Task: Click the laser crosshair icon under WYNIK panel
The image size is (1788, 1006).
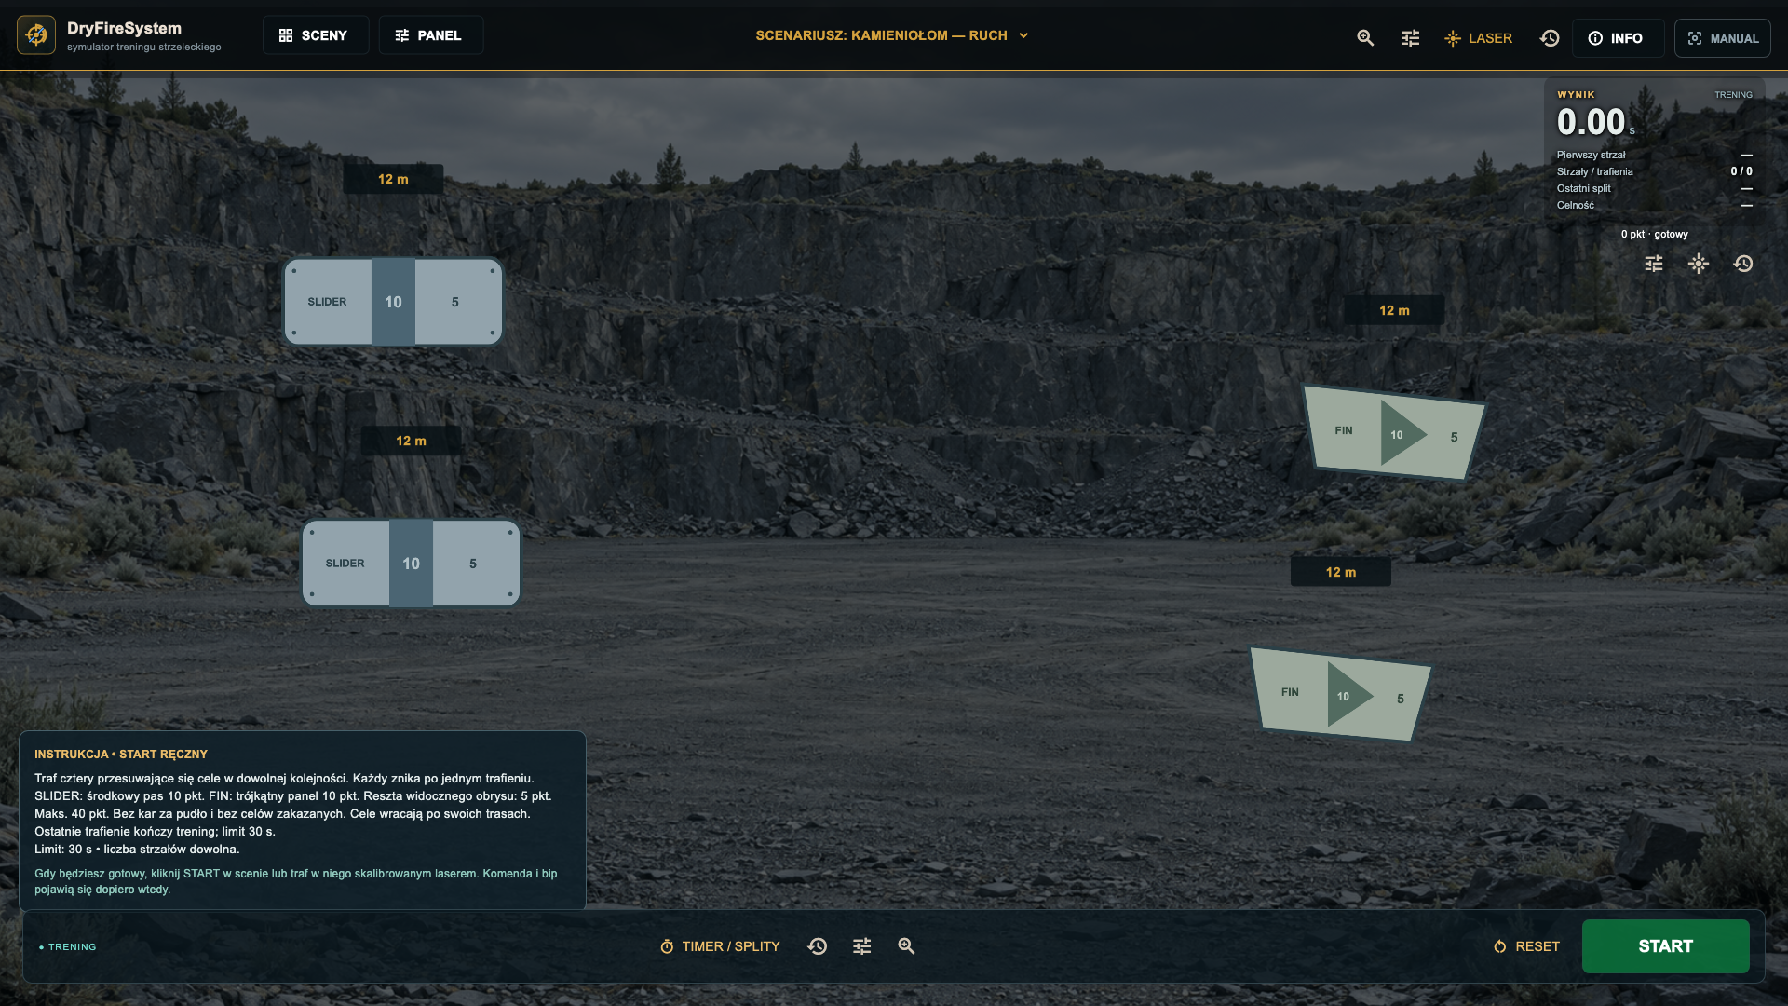Action: coord(1699,264)
